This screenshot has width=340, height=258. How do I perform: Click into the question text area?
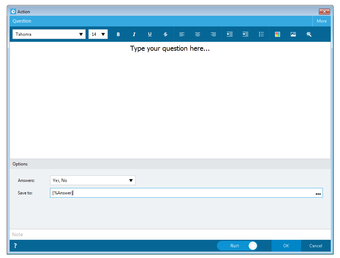coord(170,100)
